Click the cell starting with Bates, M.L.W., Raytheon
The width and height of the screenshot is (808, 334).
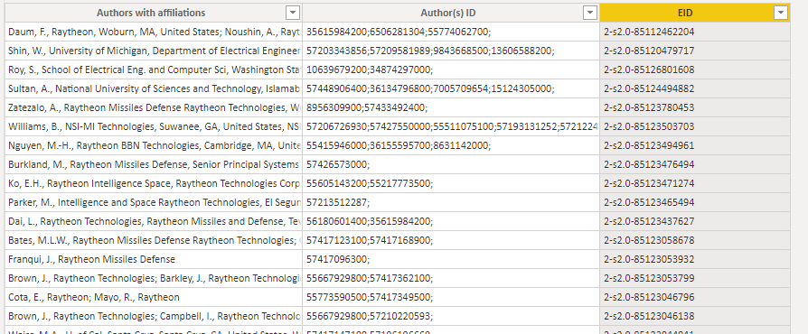coord(154,240)
